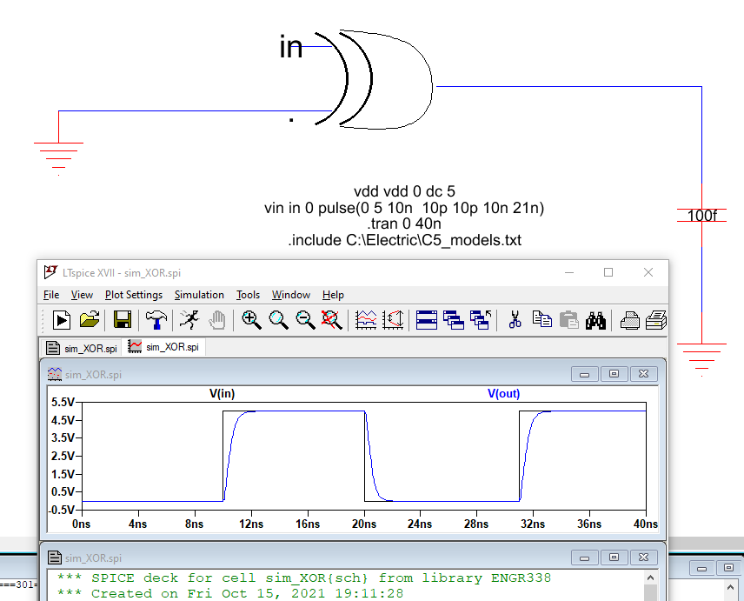Click the scissors cut icon
The image size is (744, 601).
coord(515,320)
